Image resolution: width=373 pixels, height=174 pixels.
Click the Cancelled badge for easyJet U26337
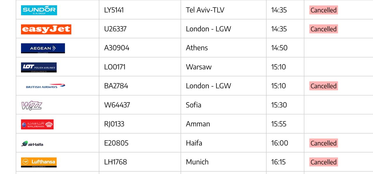pyautogui.click(x=323, y=29)
